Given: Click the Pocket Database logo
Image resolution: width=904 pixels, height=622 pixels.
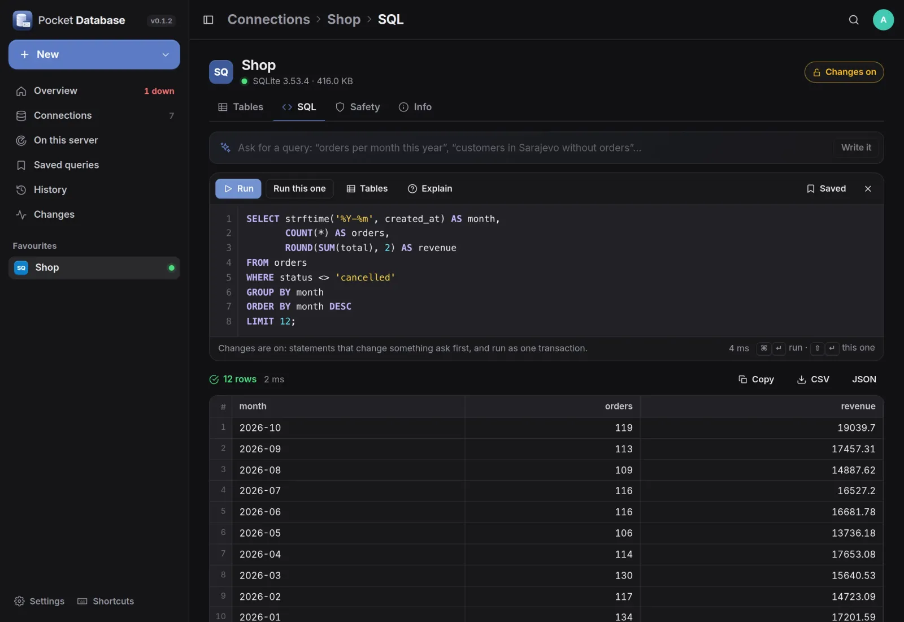Looking at the screenshot, I should coord(23,20).
